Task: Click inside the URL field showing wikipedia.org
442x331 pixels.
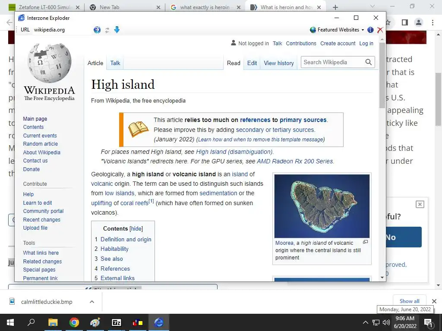Action: pyautogui.click(x=62, y=30)
